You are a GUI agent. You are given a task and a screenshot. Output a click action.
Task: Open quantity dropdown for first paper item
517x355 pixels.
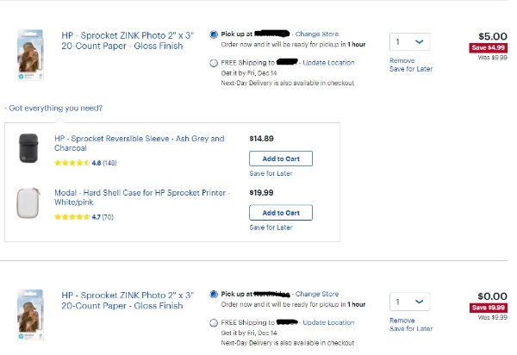(409, 42)
